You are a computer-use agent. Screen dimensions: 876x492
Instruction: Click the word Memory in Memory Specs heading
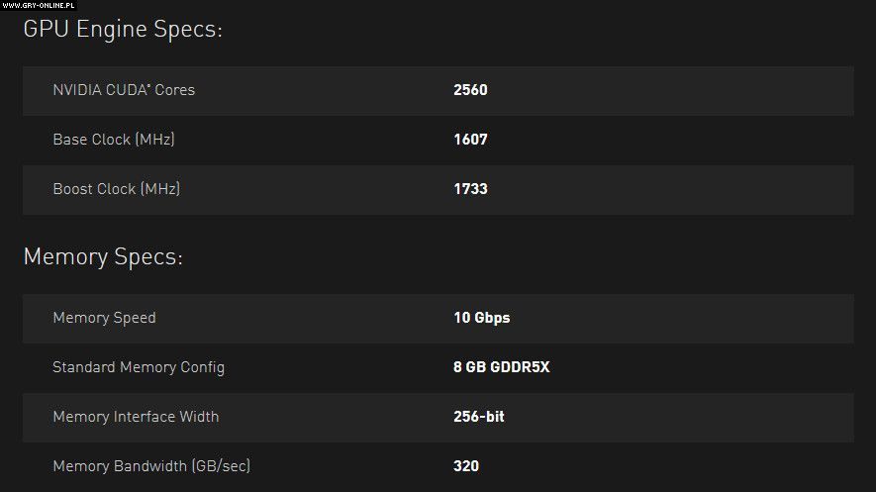[x=65, y=257]
